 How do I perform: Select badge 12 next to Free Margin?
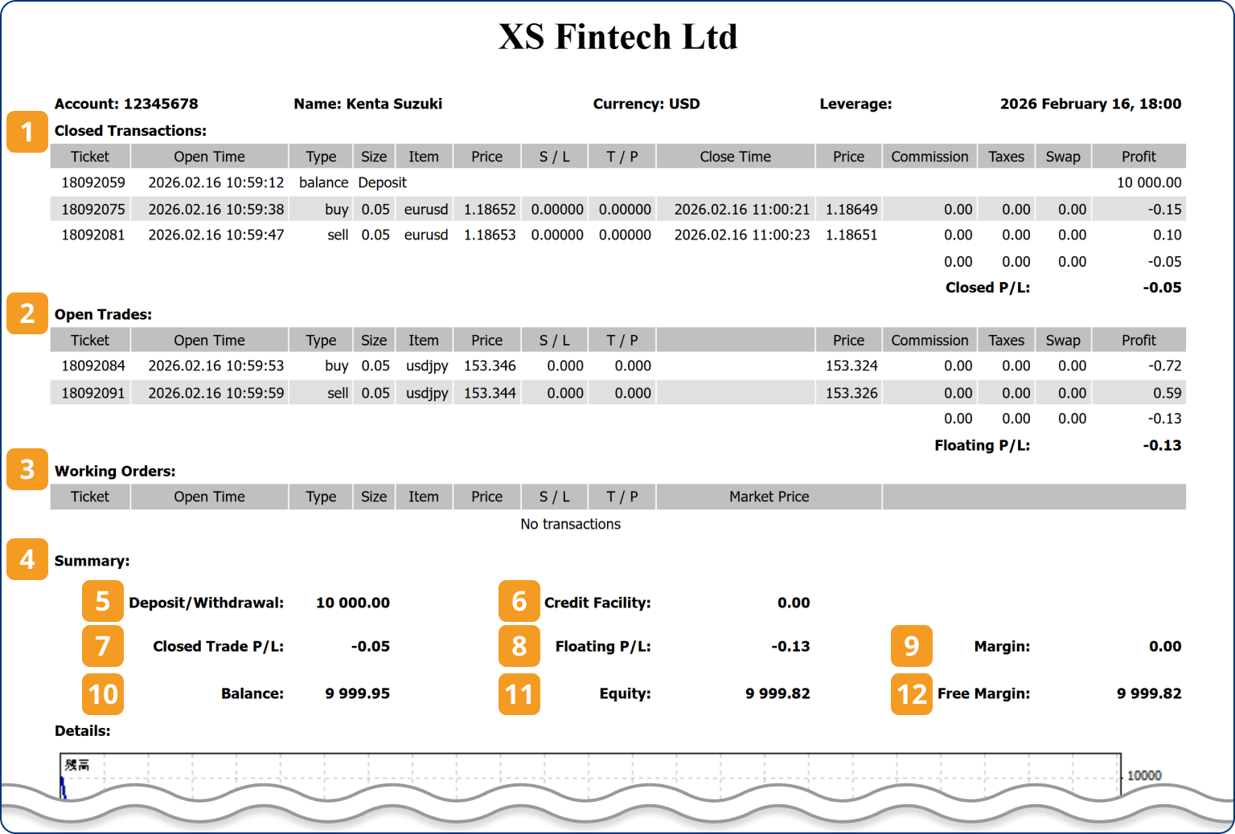911,694
